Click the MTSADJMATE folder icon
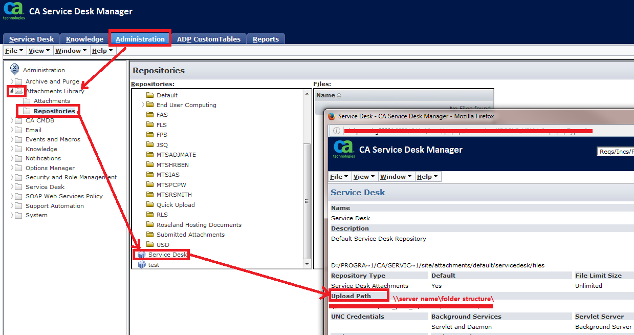 (150, 155)
